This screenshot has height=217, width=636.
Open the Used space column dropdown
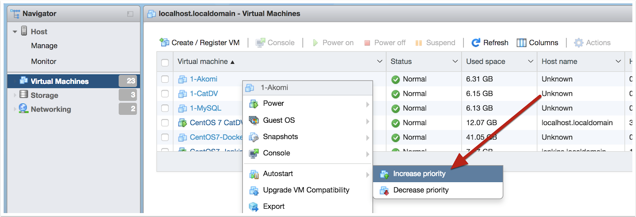click(530, 61)
